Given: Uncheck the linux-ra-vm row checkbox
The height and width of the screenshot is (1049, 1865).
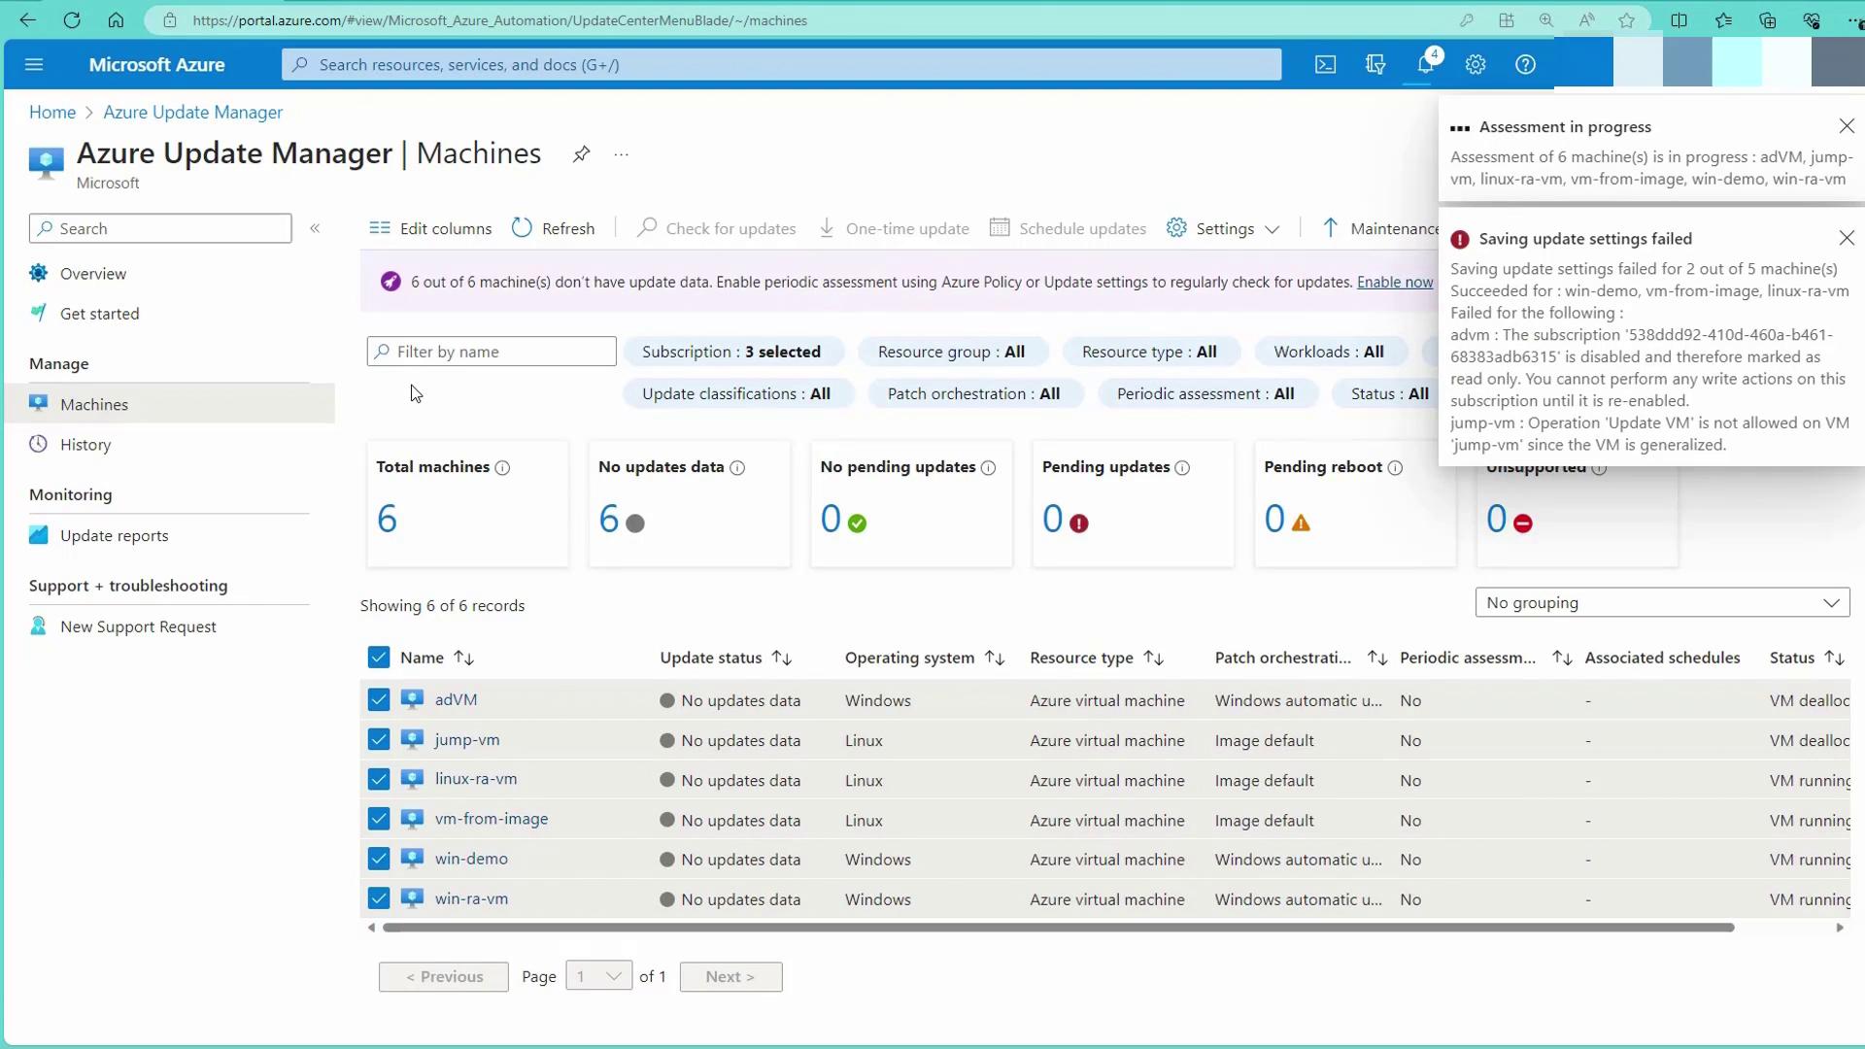Looking at the screenshot, I should click(379, 779).
